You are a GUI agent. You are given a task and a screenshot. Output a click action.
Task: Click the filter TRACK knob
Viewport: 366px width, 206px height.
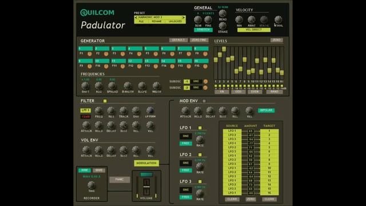[x=124, y=110]
